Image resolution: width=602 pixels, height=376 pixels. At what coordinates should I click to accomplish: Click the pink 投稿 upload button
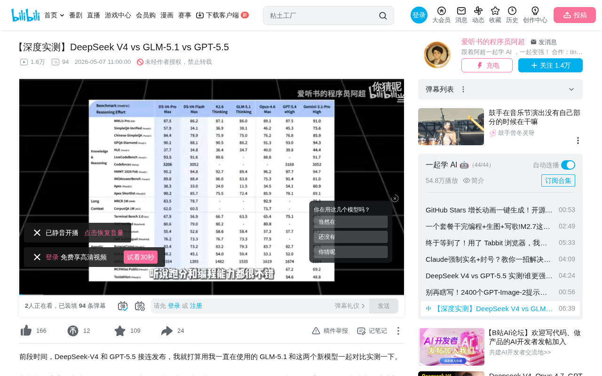pos(575,15)
